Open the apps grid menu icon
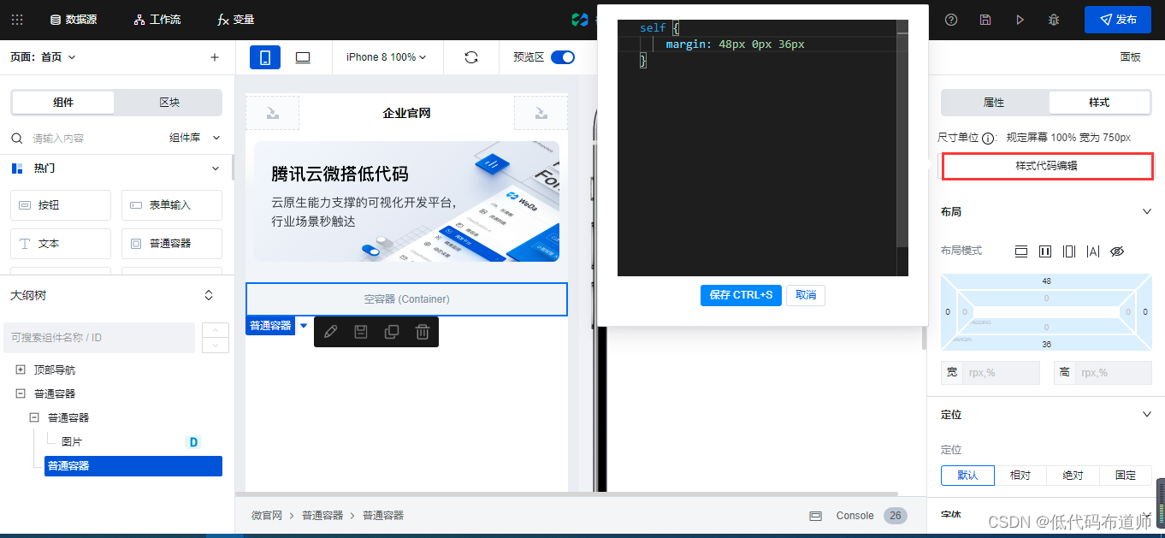 [17, 19]
